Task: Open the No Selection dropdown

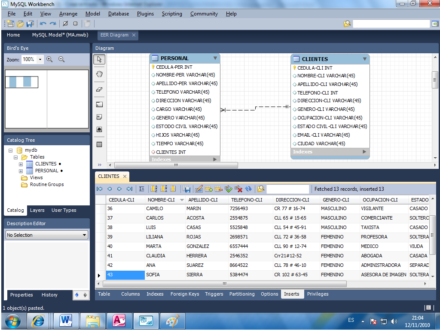Action: (x=47, y=235)
